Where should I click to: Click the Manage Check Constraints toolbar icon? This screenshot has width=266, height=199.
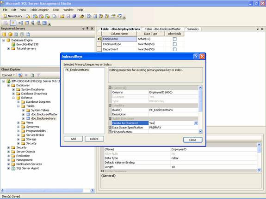coord(44,23)
